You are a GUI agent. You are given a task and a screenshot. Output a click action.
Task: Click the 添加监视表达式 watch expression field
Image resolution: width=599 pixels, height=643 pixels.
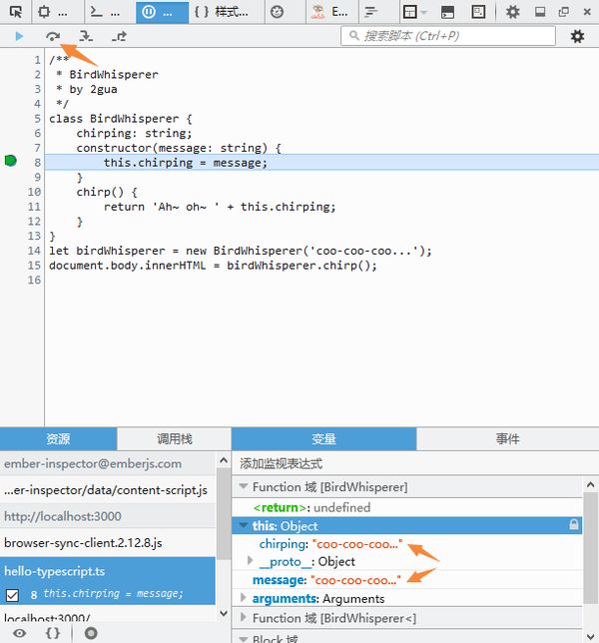pos(415,464)
